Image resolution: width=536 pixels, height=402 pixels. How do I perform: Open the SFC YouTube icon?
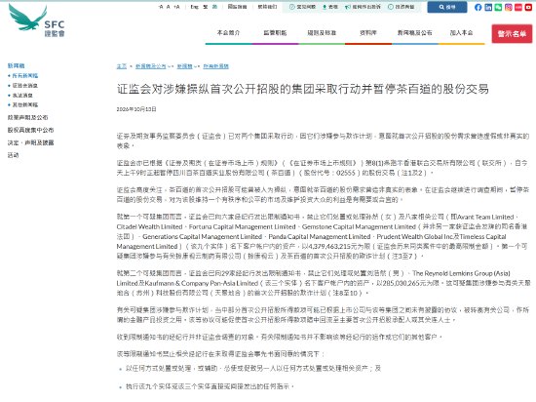[x=528, y=7]
